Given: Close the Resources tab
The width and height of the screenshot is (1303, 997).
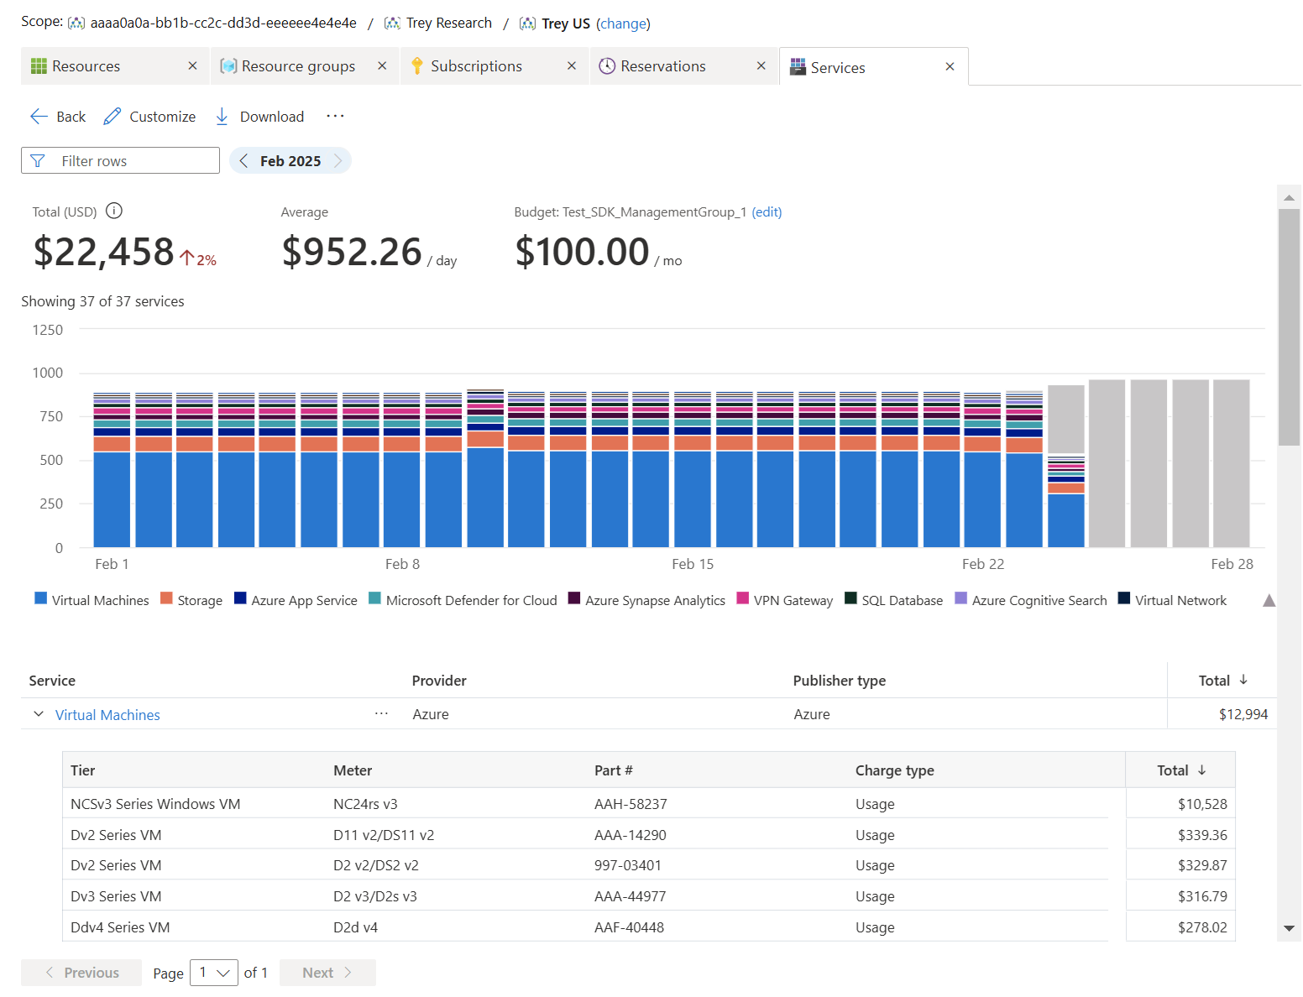Looking at the screenshot, I should (x=192, y=65).
